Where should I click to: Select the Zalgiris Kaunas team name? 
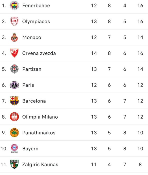[40, 165]
